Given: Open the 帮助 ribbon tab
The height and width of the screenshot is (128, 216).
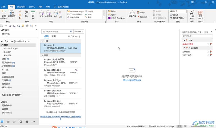Looking at the screenshot, I should point(48,7).
